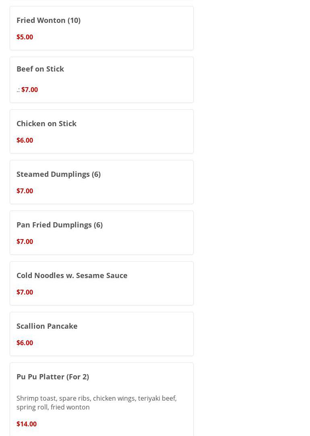Click the Pan Fried Dumplings $7.00 price
Screen dimensions: 310x436
(25, 242)
